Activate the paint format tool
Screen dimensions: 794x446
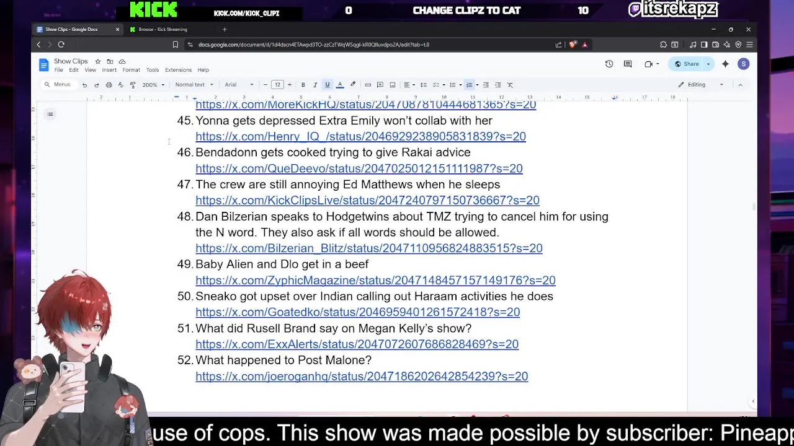[x=132, y=85]
